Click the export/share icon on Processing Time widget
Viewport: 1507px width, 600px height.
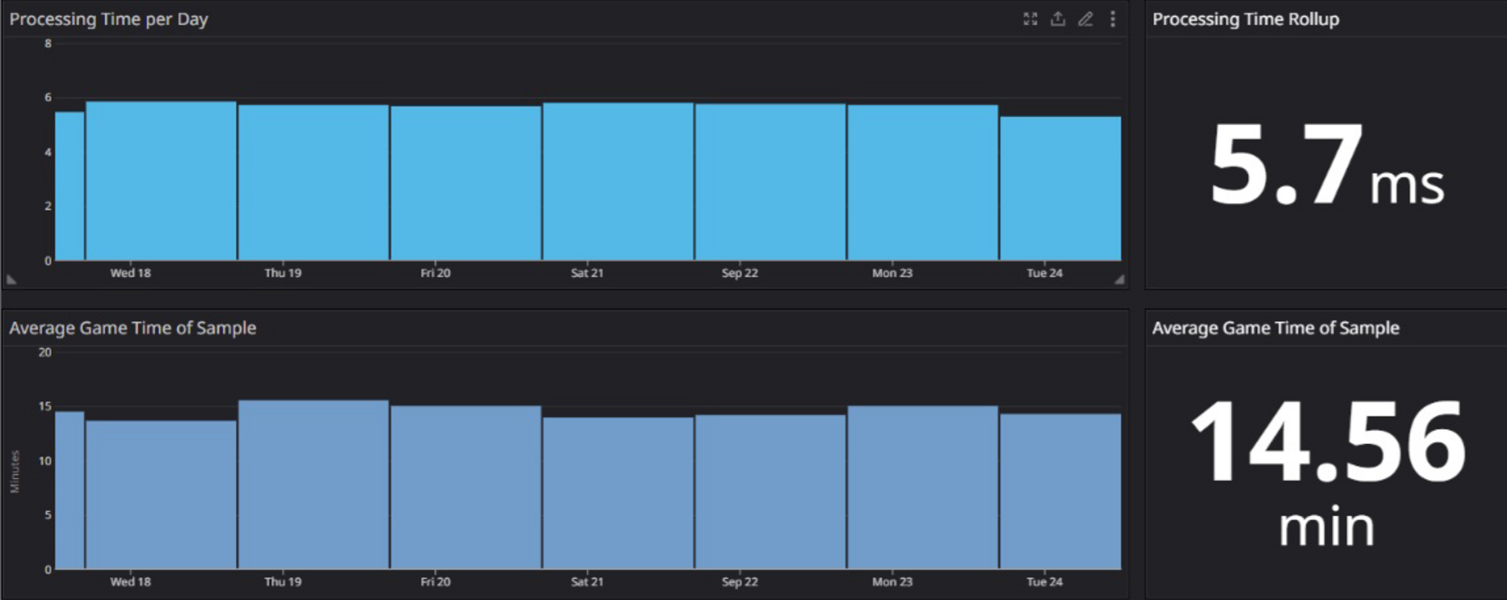[x=1058, y=19]
